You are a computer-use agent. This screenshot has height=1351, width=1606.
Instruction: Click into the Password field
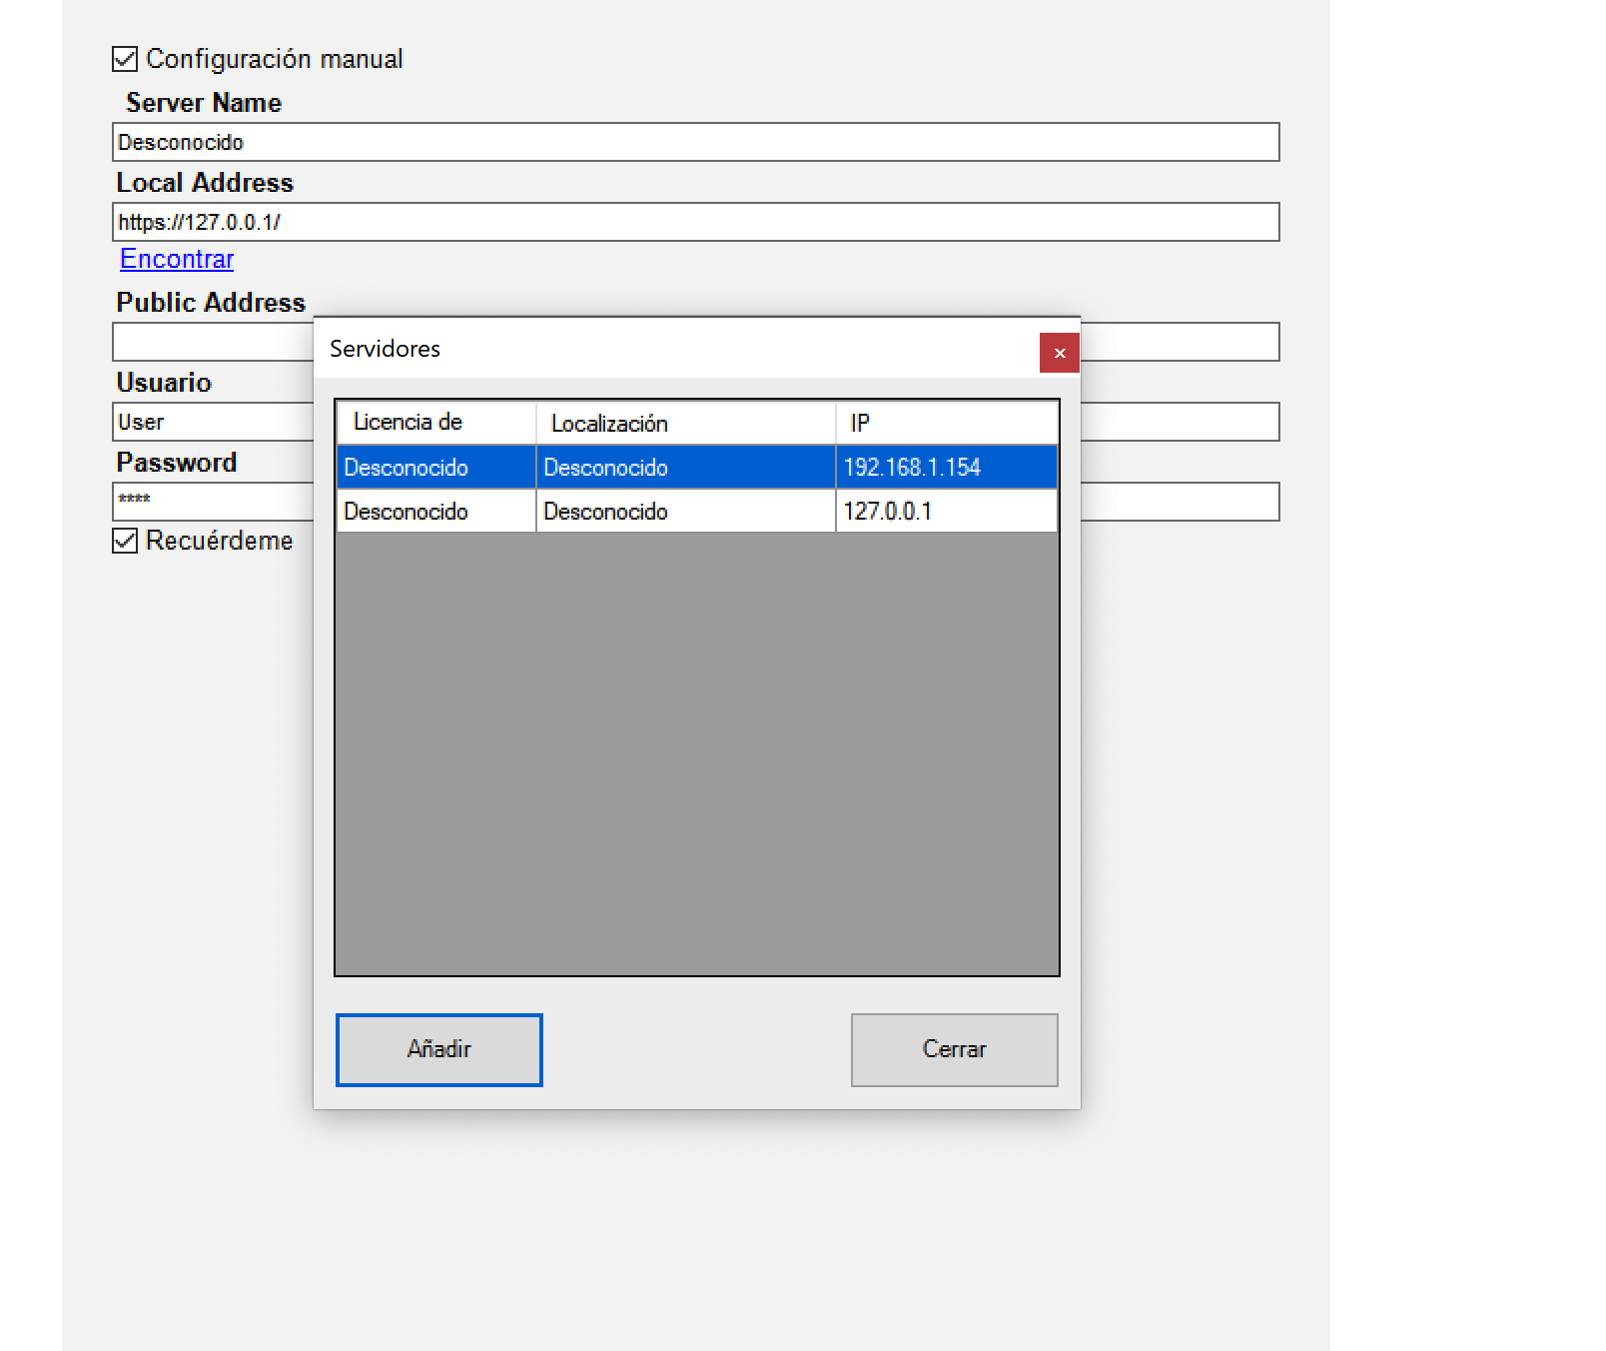point(212,502)
